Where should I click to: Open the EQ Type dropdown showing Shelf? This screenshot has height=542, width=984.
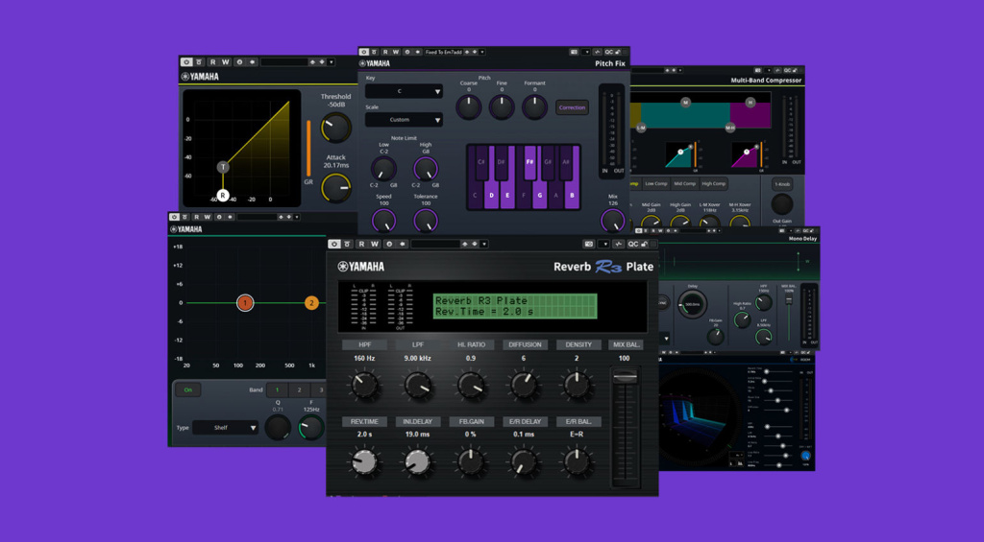click(x=225, y=428)
